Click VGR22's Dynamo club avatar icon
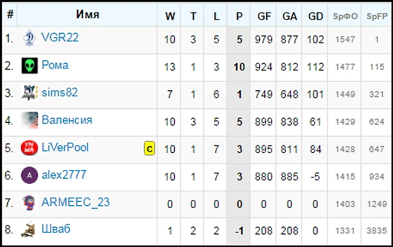393x247 pixels. tap(30, 39)
